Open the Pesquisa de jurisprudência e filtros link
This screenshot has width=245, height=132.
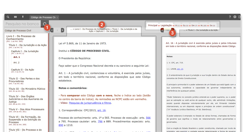point(90,103)
